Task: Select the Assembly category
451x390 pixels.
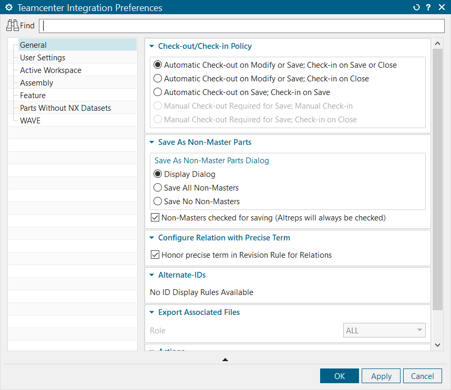Action: [36, 83]
